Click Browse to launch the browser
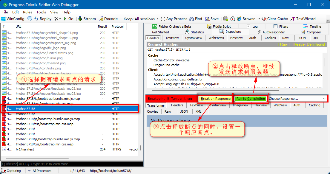The image size is (330, 174). pos(246,19)
